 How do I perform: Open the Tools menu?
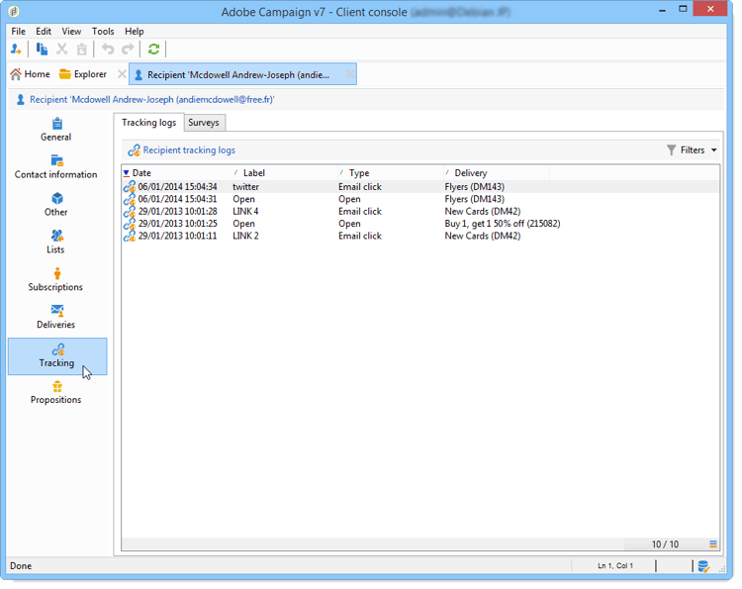[103, 32]
